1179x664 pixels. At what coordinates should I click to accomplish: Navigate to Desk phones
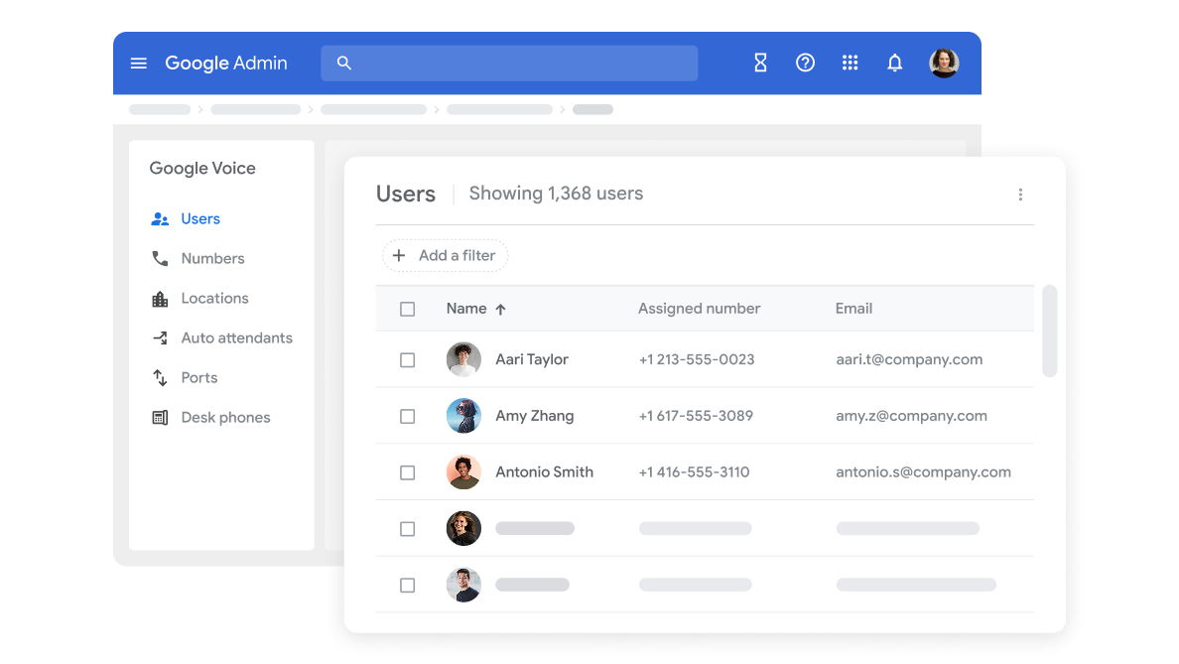[225, 418]
